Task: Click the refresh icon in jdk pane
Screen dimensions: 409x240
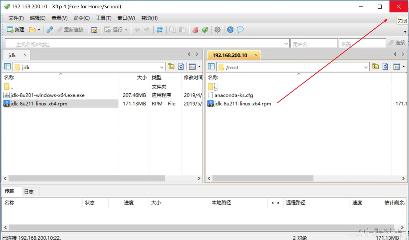Action: 181,67
